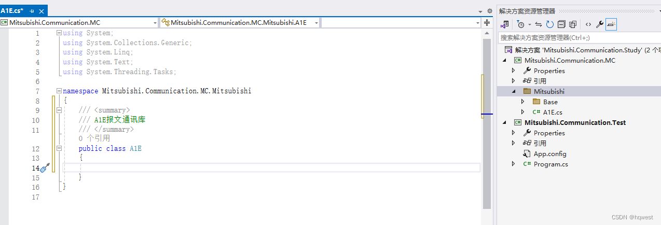661x225 pixels.
Task: Click 'using System.Threading.Tasks;' line
Action: click(x=120, y=72)
